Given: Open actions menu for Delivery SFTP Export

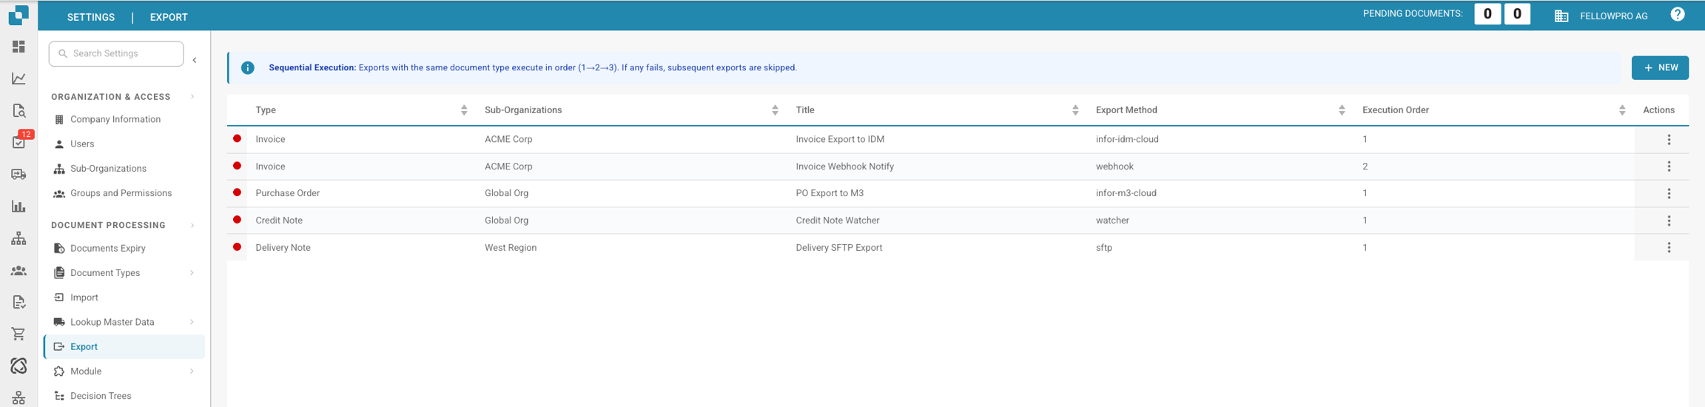Looking at the screenshot, I should 1668,248.
